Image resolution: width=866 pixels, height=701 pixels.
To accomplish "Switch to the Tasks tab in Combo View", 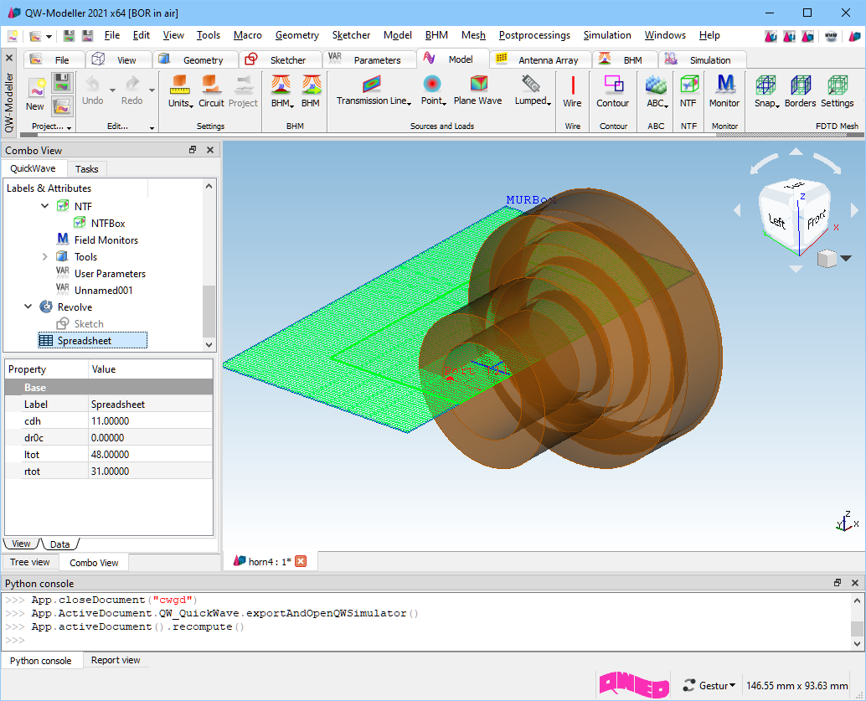I will click(x=87, y=169).
